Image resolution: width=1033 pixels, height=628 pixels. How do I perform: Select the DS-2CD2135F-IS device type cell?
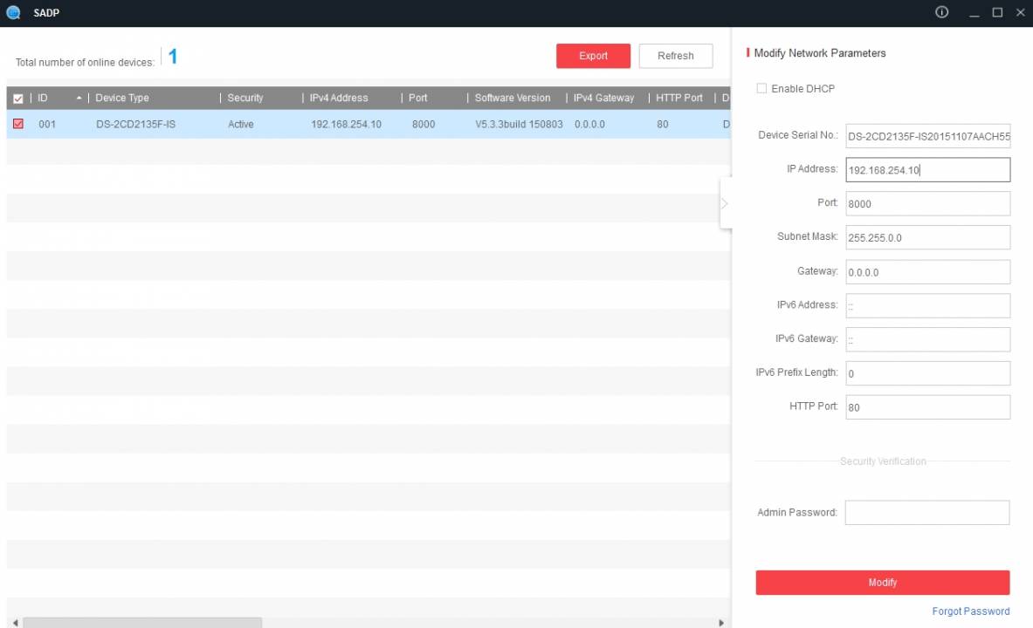(x=135, y=124)
